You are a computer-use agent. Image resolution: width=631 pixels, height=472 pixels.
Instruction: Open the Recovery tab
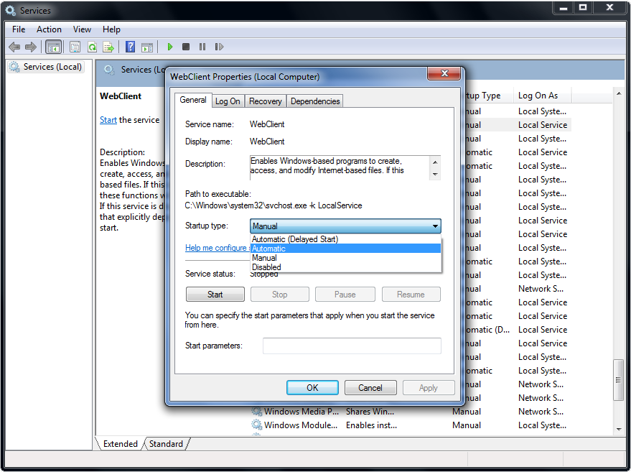pyautogui.click(x=265, y=101)
